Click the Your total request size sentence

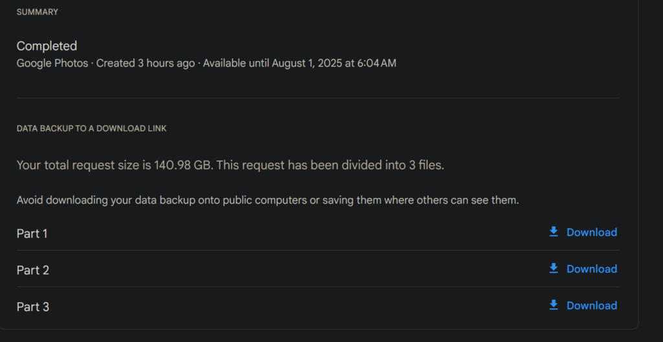(x=117, y=165)
